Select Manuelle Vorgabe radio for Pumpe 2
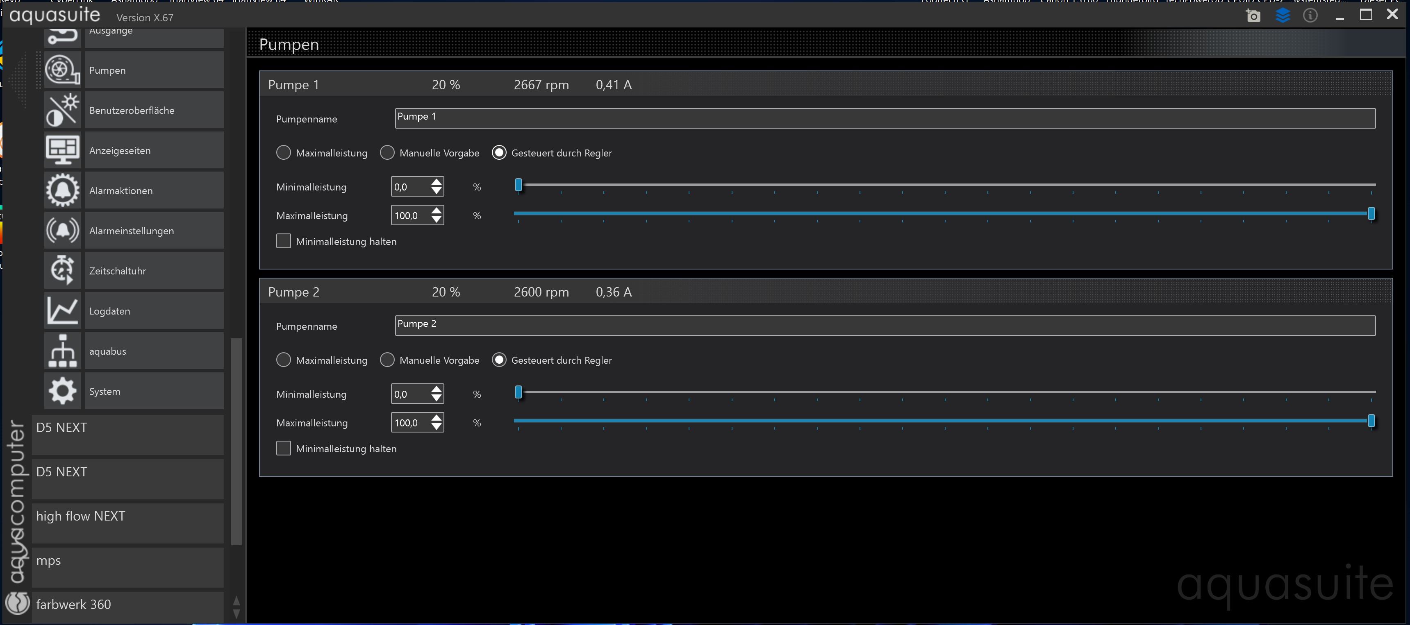The image size is (1410, 625). coord(387,360)
